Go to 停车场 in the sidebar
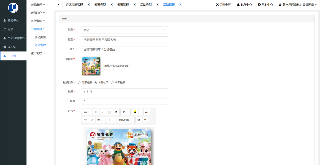The width and height of the screenshot is (320, 165). (x=13, y=47)
